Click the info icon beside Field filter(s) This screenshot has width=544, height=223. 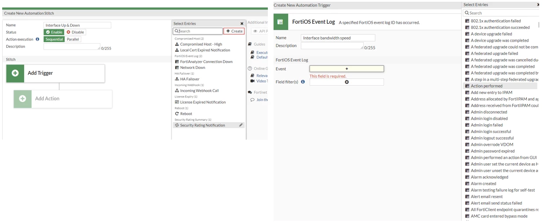point(303,82)
